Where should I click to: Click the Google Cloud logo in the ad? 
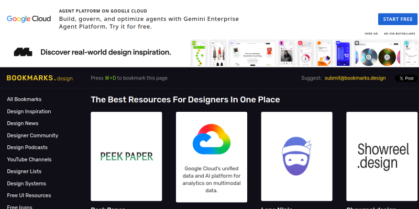[x=29, y=19]
